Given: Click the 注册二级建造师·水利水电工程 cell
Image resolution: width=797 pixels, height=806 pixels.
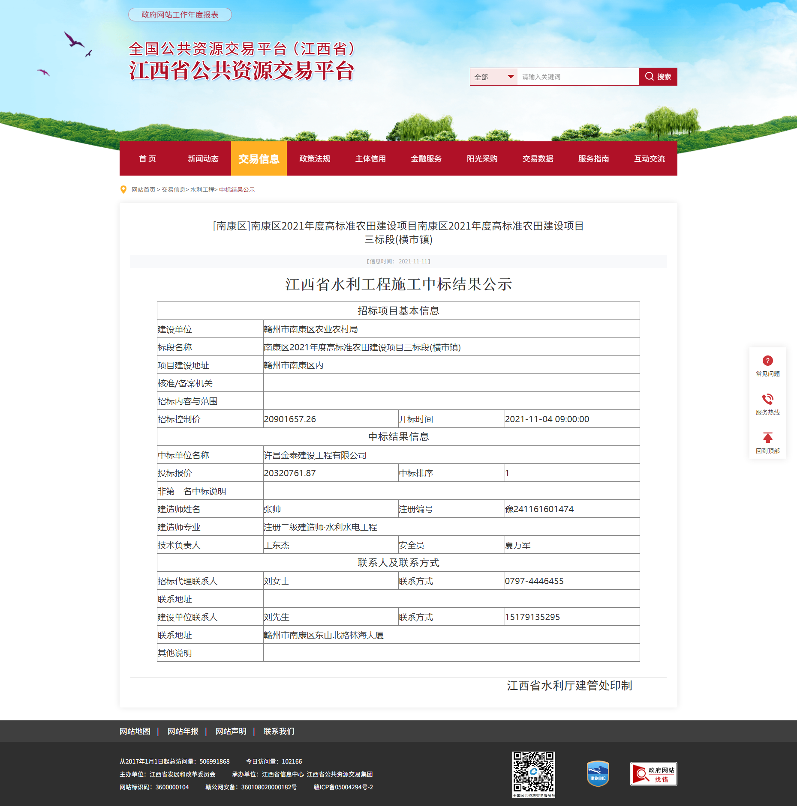Looking at the screenshot, I should (451, 527).
